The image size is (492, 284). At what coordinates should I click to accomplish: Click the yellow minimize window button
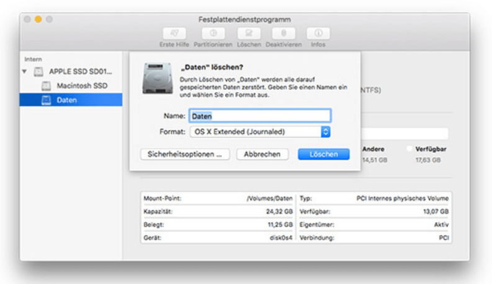coord(38,19)
